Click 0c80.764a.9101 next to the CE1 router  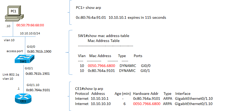click(38, 90)
